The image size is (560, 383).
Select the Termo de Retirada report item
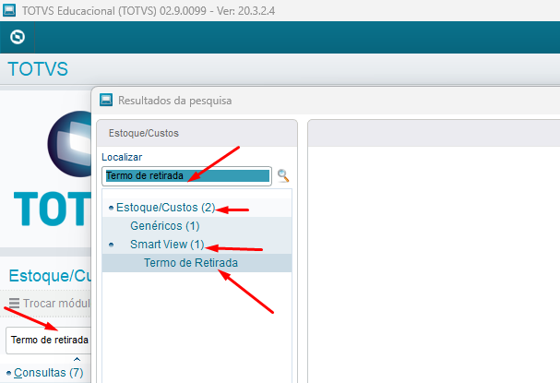[191, 263]
